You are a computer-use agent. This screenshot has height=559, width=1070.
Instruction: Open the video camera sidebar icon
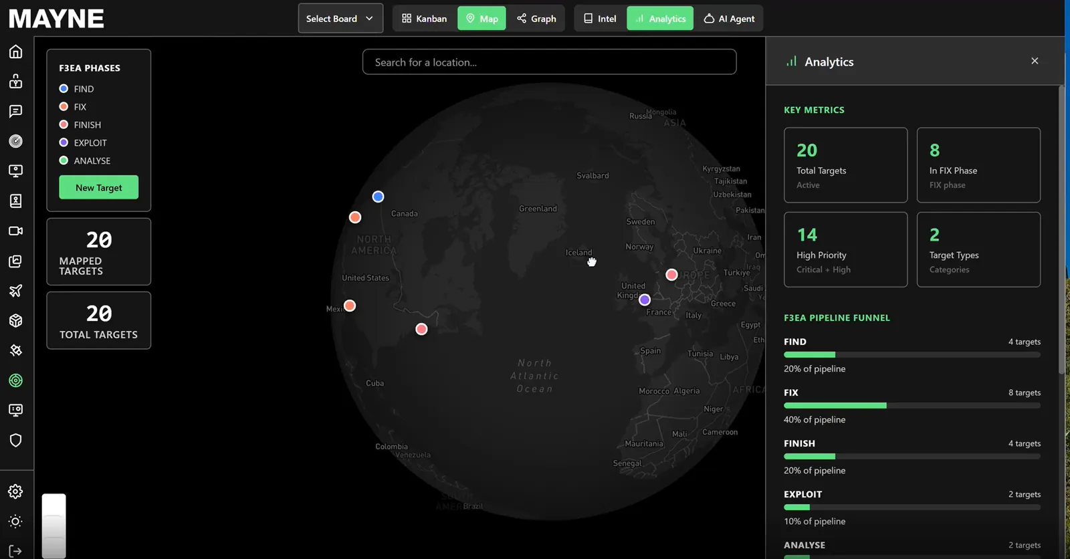pos(15,231)
